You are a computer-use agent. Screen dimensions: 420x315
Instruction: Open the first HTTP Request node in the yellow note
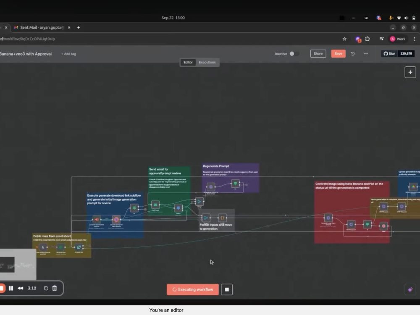[x=383, y=207]
